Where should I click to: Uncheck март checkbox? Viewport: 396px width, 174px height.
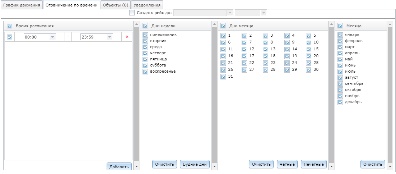click(340, 47)
